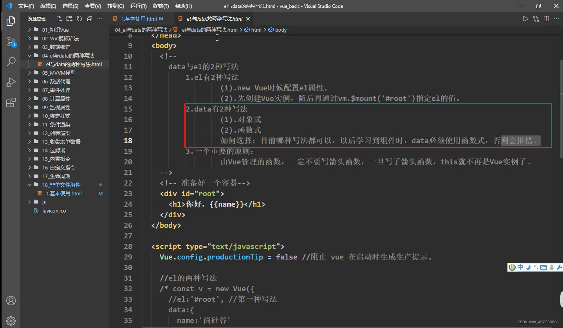Open Run and Debug view
The width and height of the screenshot is (563, 328).
pyautogui.click(x=11, y=82)
